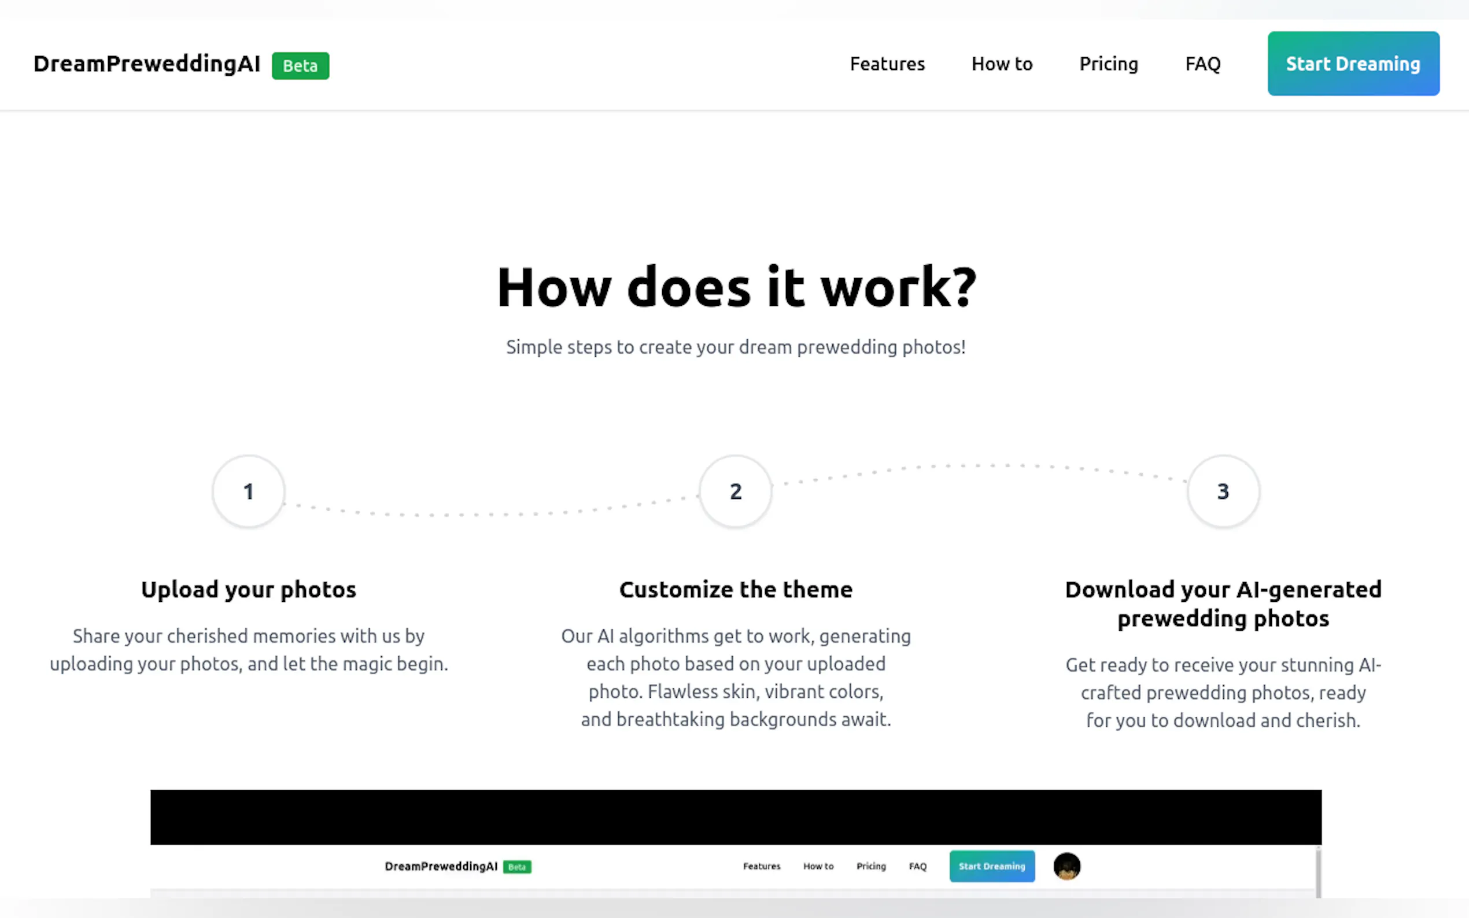
Task: Click step 1 circle icon
Action: (x=248, y=491)
